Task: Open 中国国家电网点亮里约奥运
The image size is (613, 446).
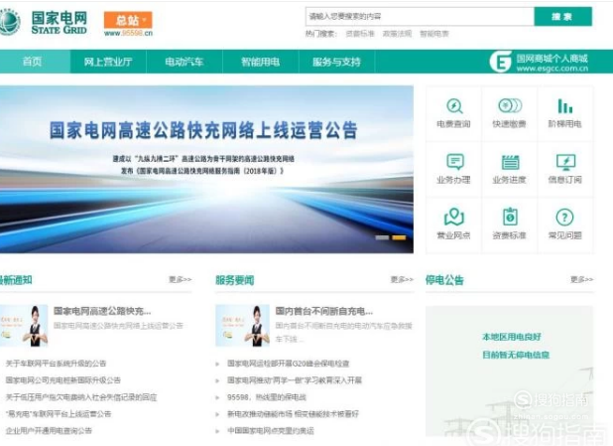Action: 271,431
